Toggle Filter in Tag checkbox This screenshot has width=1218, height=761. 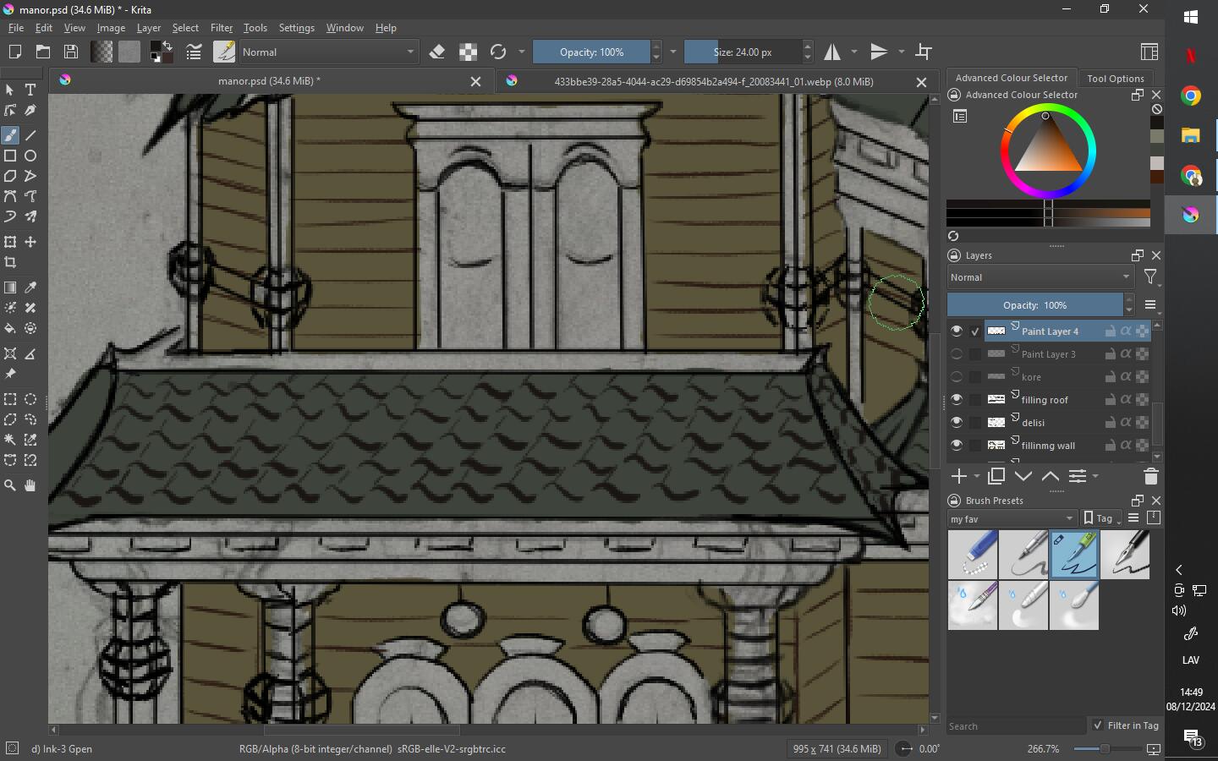point(1098,725)
